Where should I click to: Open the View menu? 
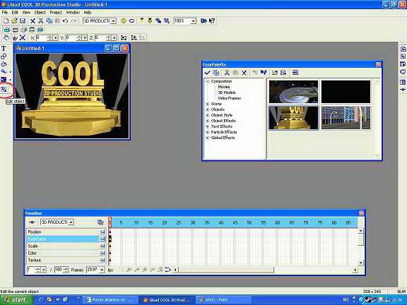point(26,12)
